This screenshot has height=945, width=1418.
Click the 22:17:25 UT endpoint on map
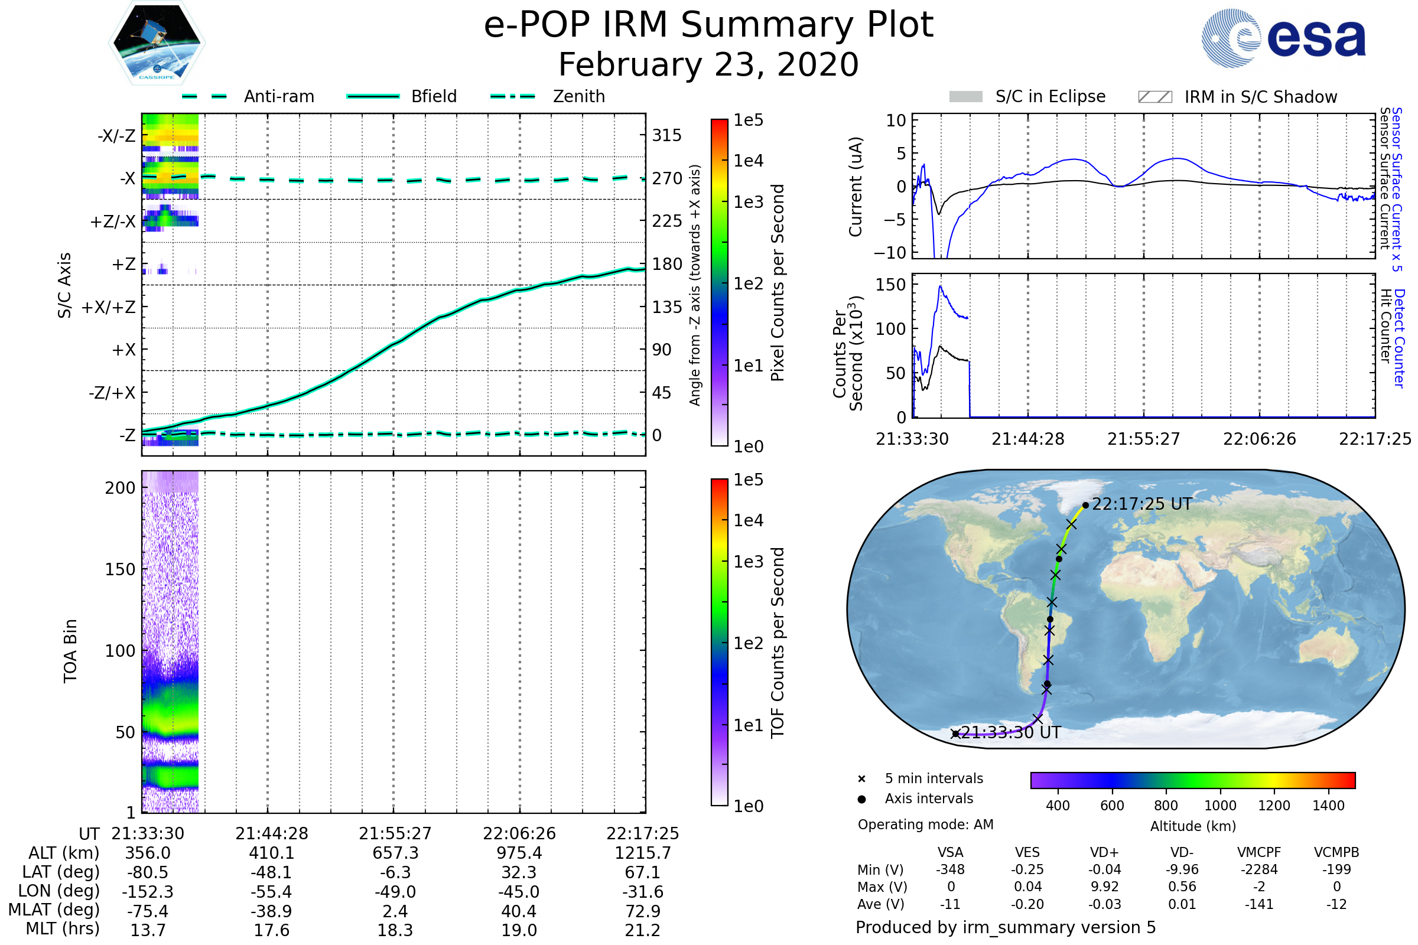pyautogui.click(x=1085, y=506)
